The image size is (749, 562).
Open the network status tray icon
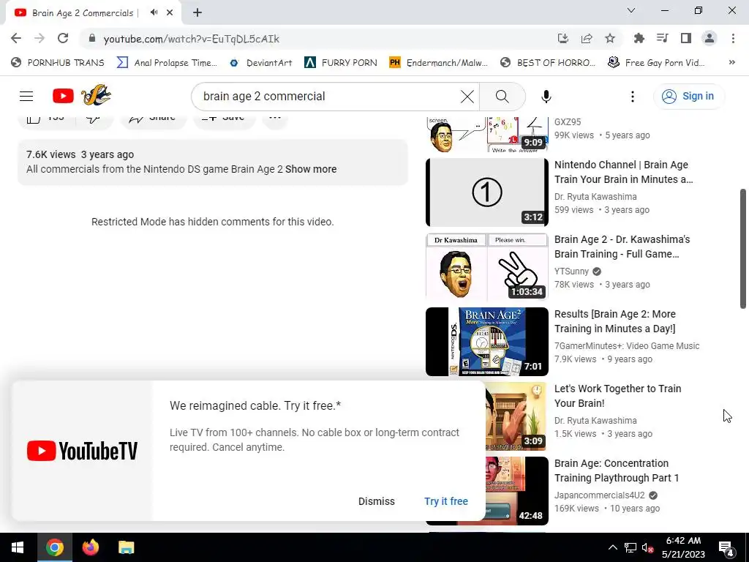point(631,547)
